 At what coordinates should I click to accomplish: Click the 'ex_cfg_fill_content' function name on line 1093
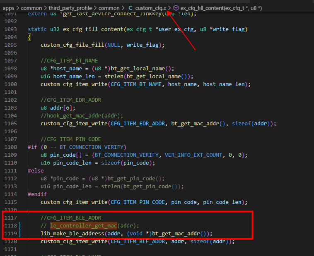click(x=93, y=29)
